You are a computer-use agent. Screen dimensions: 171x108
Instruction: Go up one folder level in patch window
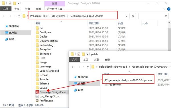point(88,67)
